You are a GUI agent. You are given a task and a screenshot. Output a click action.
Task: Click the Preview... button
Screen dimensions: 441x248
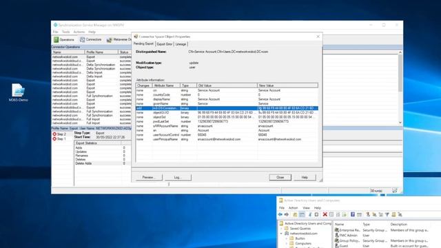click(x=149, y=178)
